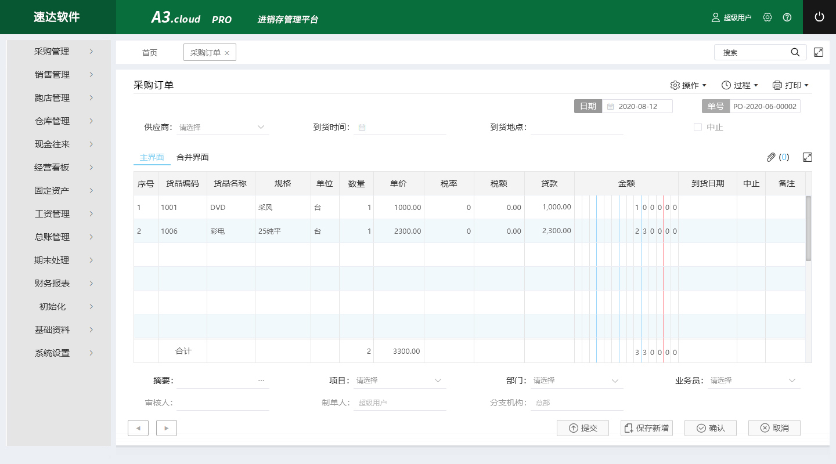Expand the order table to fullscreen

click(x=807, y=157)
